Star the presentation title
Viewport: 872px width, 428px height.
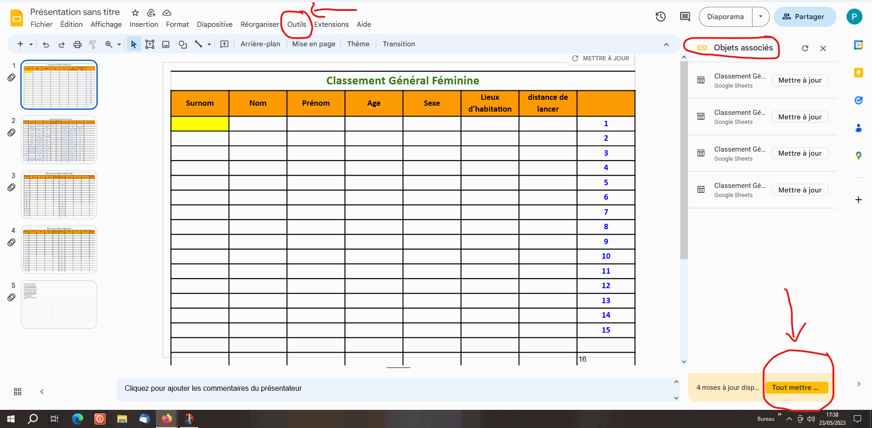135,13
